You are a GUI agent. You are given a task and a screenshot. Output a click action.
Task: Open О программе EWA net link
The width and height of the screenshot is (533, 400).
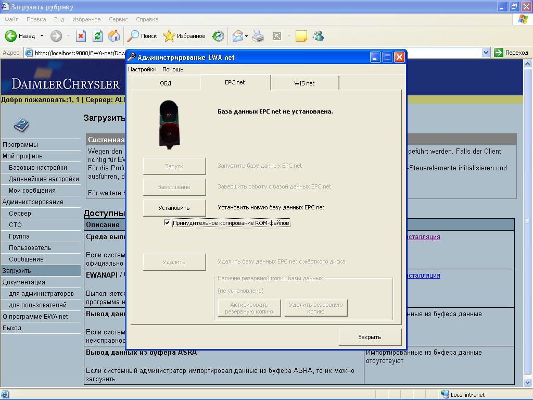click(35, 317)
